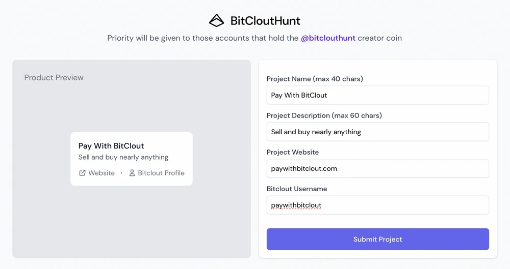Viewport: 510px width, 269px height.
Task: Follow the @bitclouthunt creator coin link
Action: point(328,38)
